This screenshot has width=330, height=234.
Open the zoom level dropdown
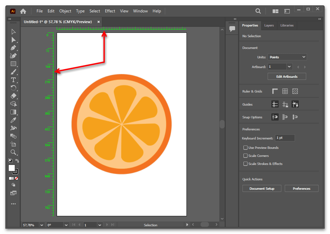pos(42,225)
